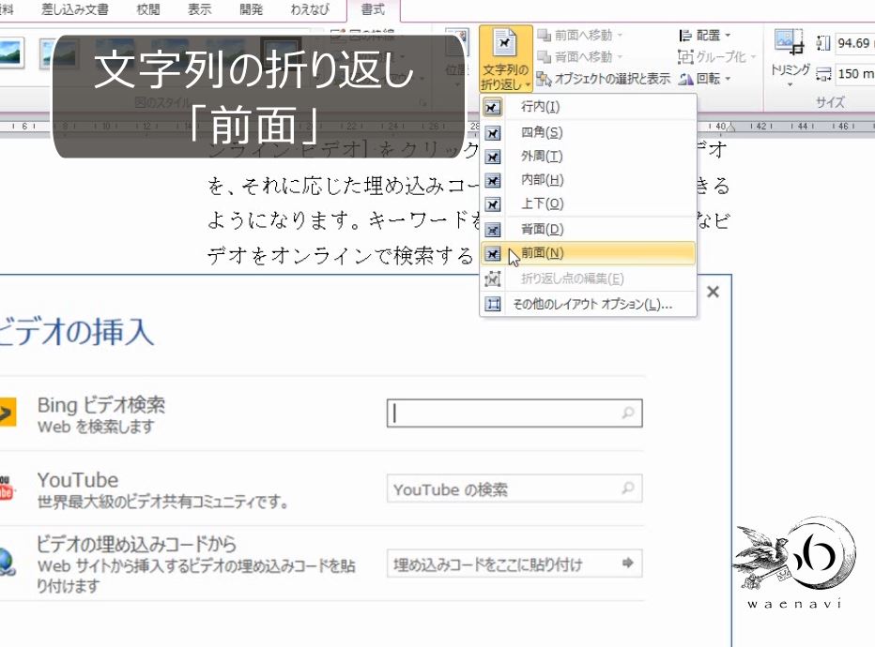Choose the 四角(S) wrap option
The width and height of the screenshot is (875, 647).
pyautogui.click(x=589, y=132)
